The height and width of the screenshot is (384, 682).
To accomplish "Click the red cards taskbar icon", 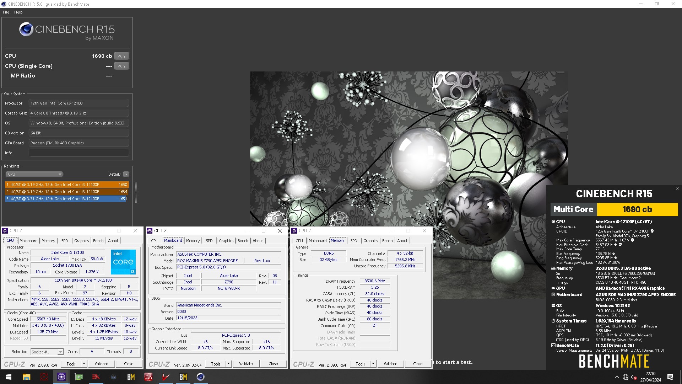I will pyautogui.click(x=148, y=377).
